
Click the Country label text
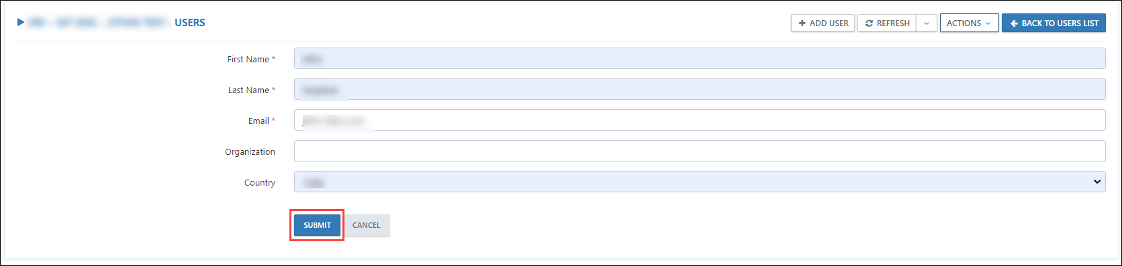pyautogui.click(x=260, y=182)
